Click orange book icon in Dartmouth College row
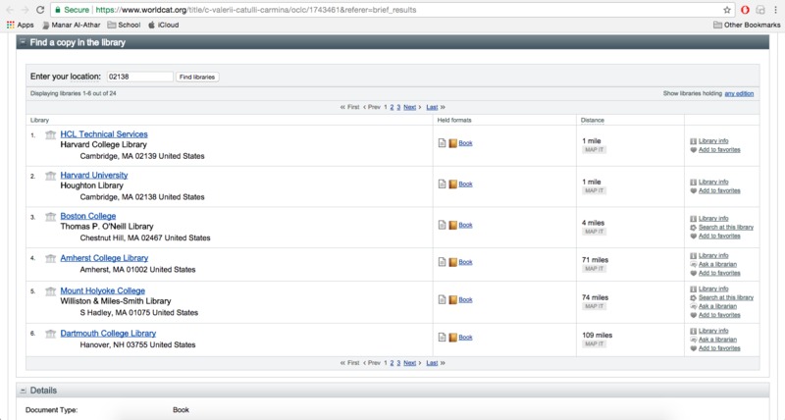This screenshot has width=785, height=420. [452, 338]
